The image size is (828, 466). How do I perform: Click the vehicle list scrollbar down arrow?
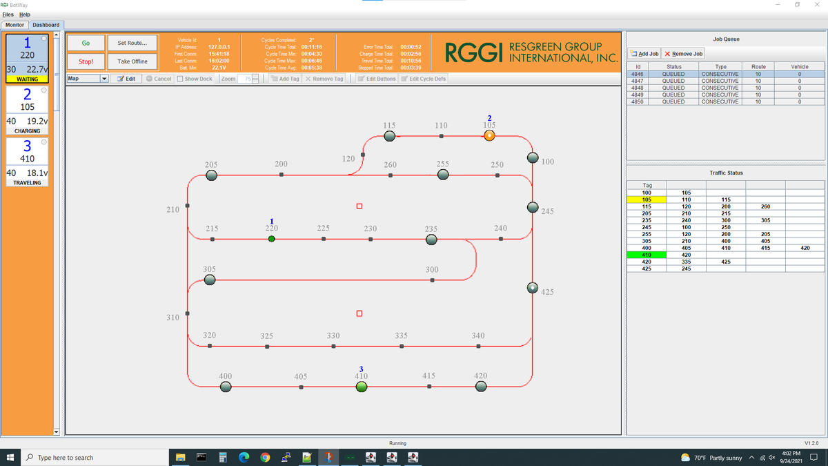click(x=57, y=432)
